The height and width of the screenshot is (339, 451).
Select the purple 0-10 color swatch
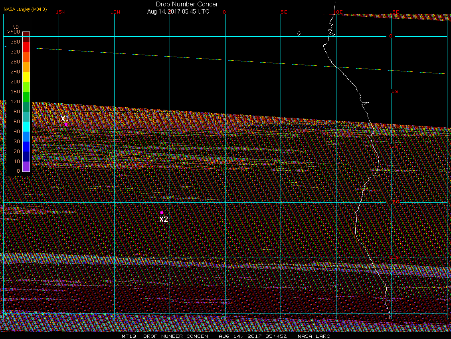coord(26,166)
